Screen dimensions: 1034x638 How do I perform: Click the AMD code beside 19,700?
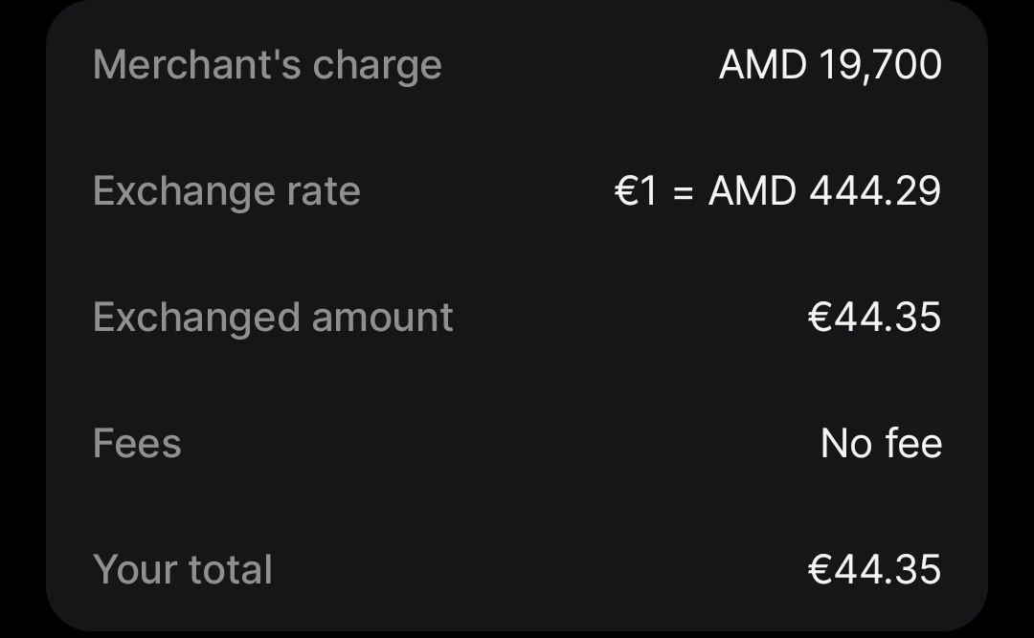tap(763, 65)
